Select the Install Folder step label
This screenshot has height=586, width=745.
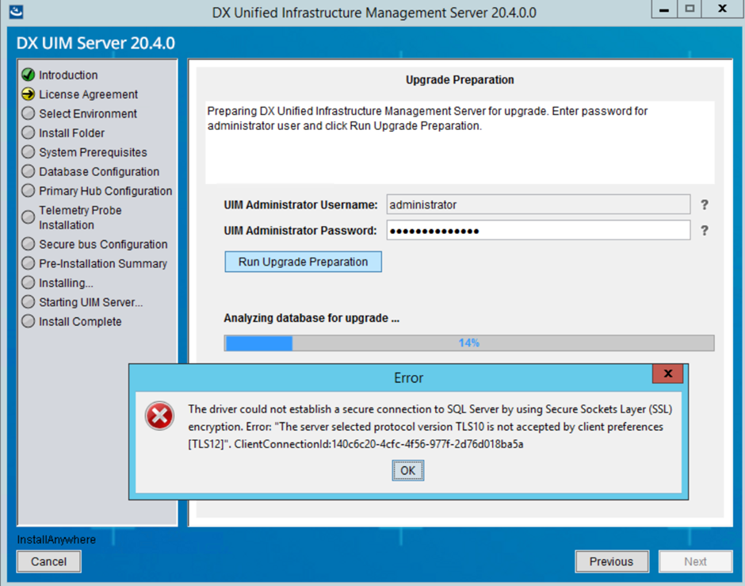(x=72, y=133)
